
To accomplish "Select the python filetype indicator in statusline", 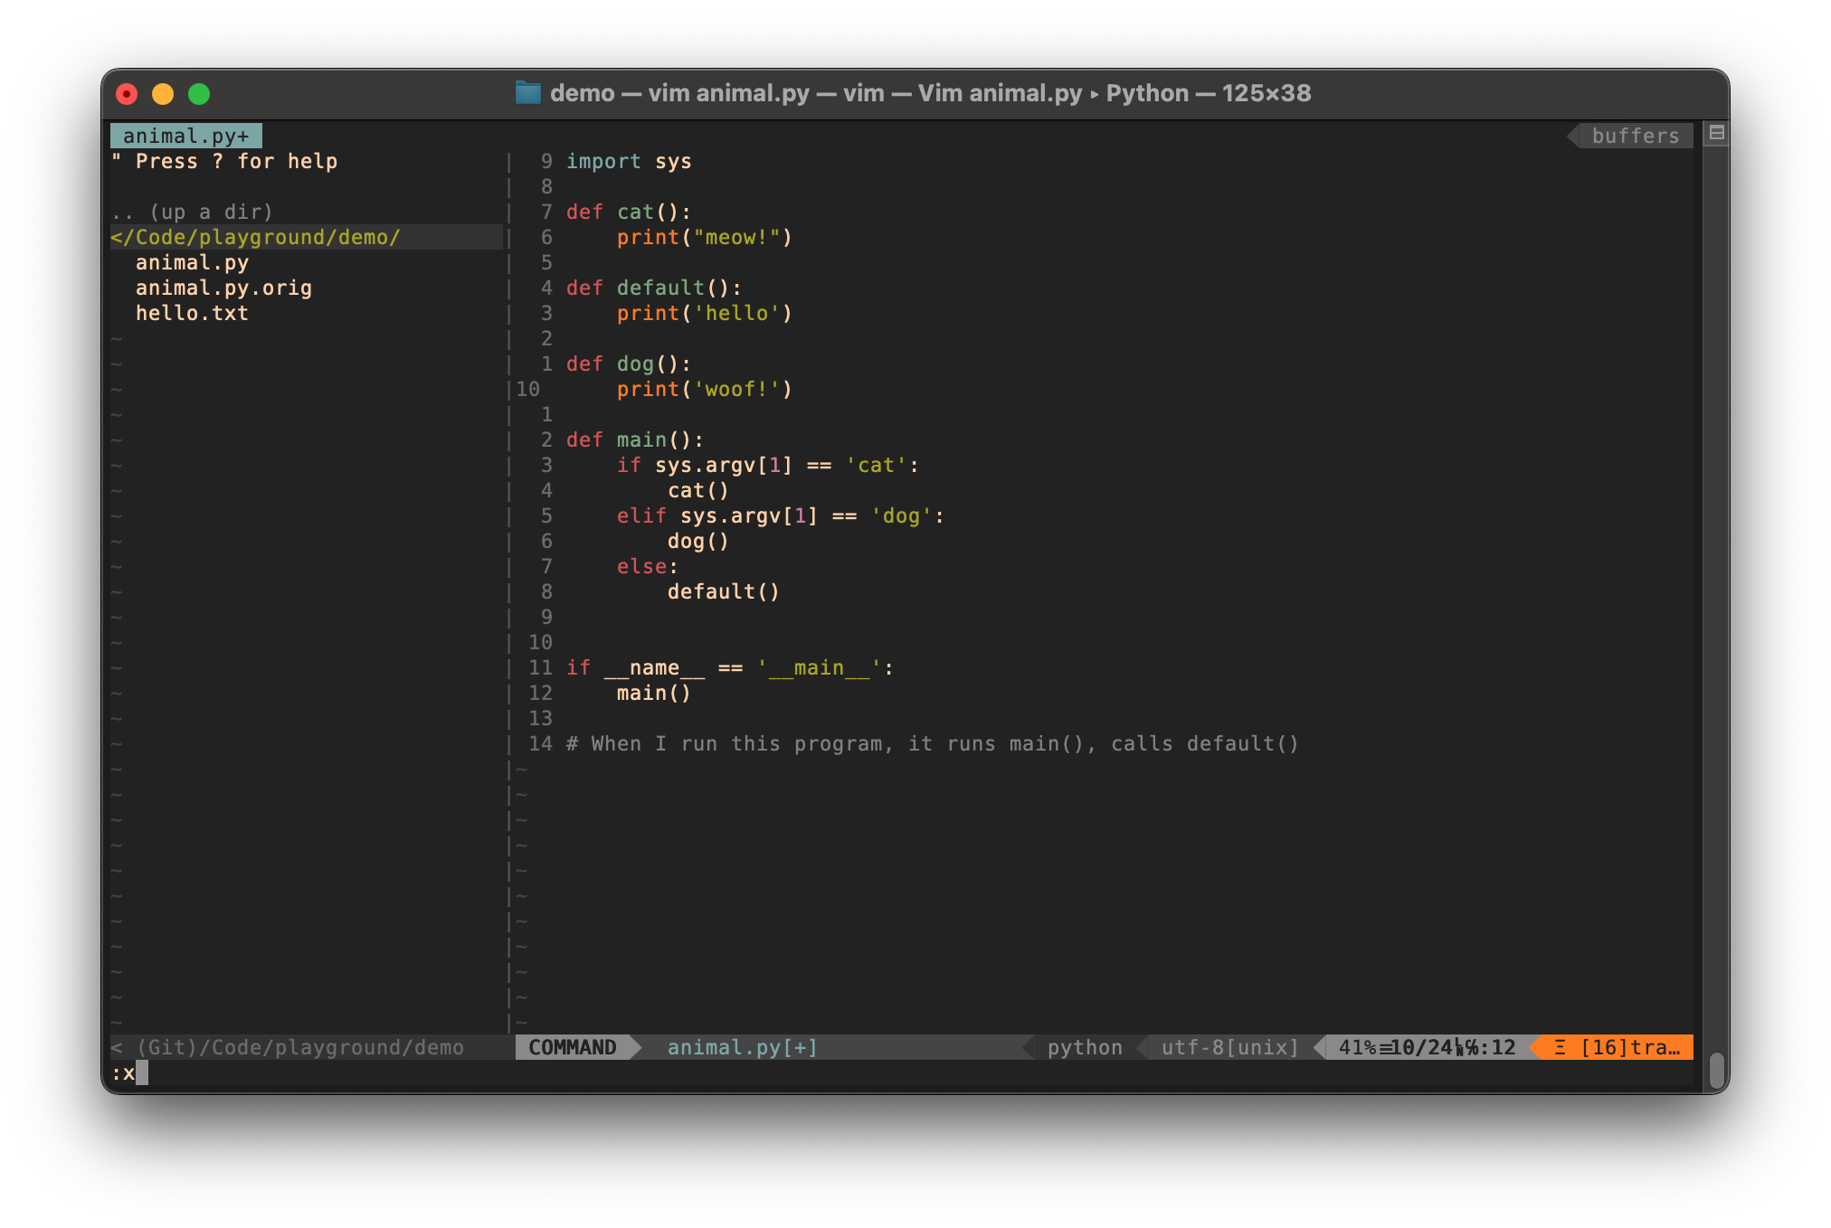I will pyautogui.click(x=1084, y=1047).
